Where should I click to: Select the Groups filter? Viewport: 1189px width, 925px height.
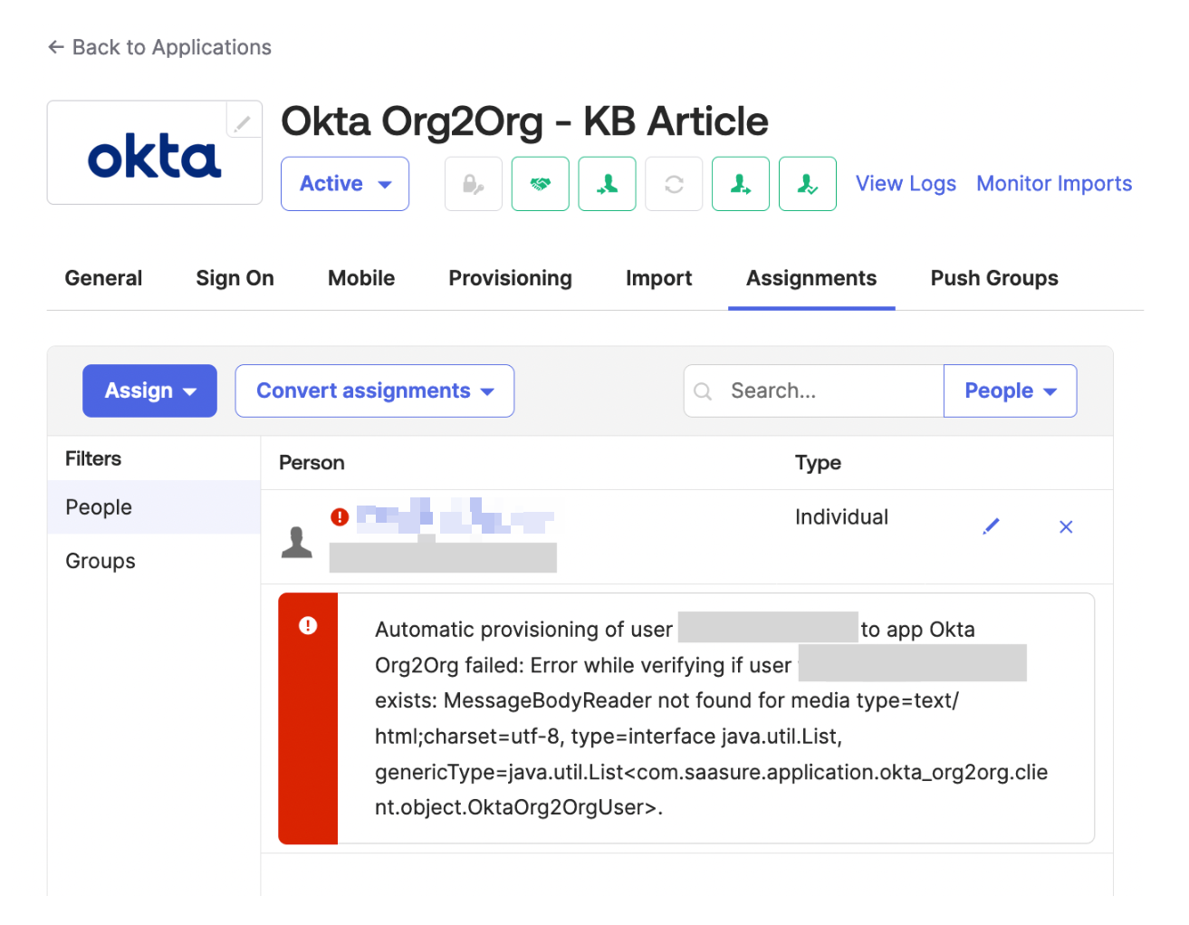[x=154, y=561]
